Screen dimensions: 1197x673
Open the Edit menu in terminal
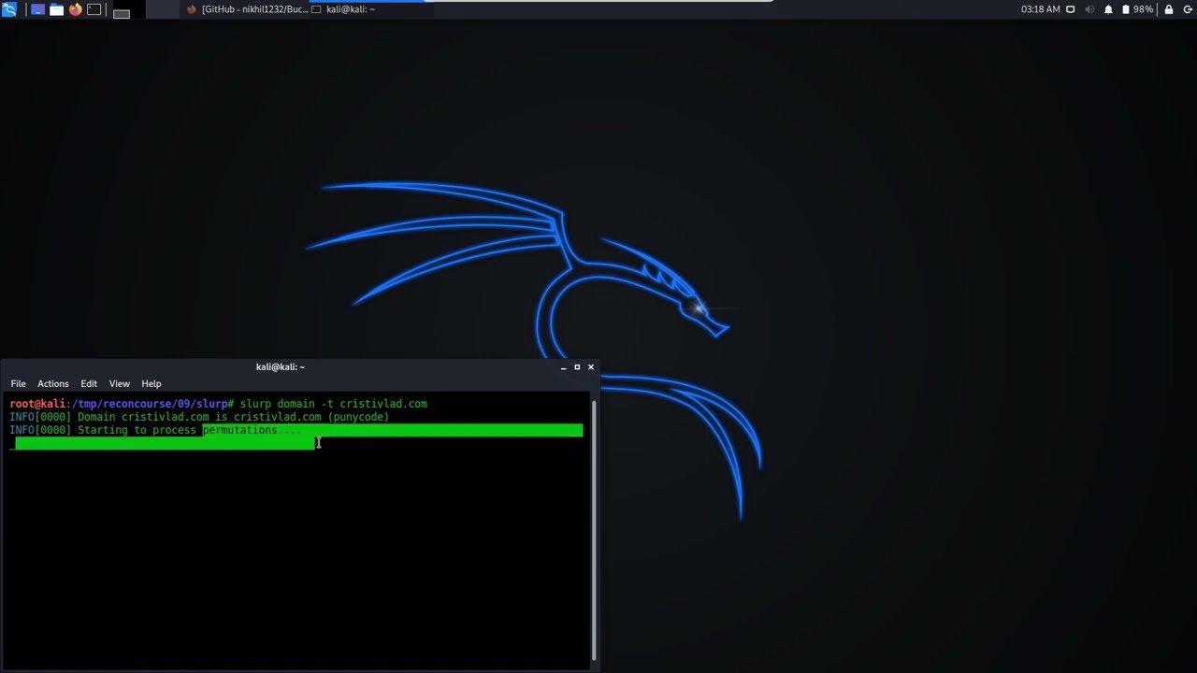[x=89, y=383]
